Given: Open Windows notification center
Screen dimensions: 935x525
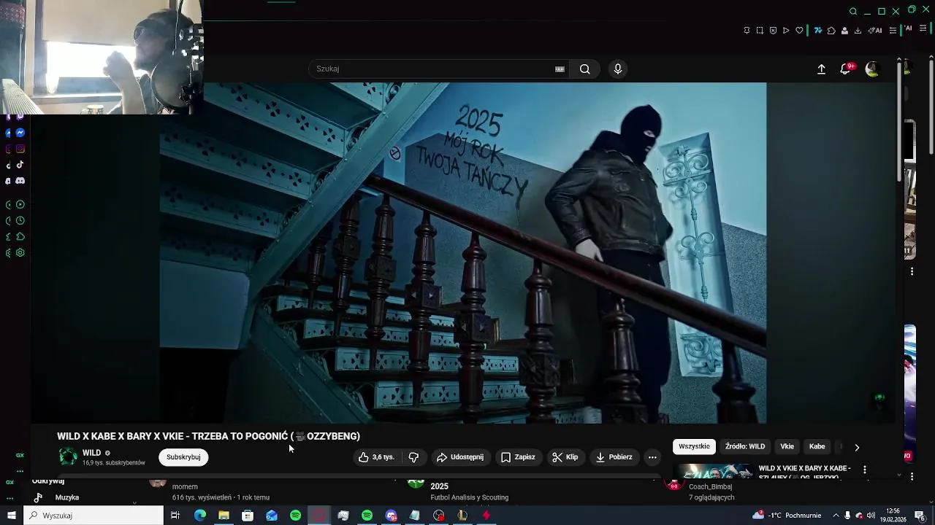Looking at the screenshot, I should pyautogui.click(x=920, y=516).
